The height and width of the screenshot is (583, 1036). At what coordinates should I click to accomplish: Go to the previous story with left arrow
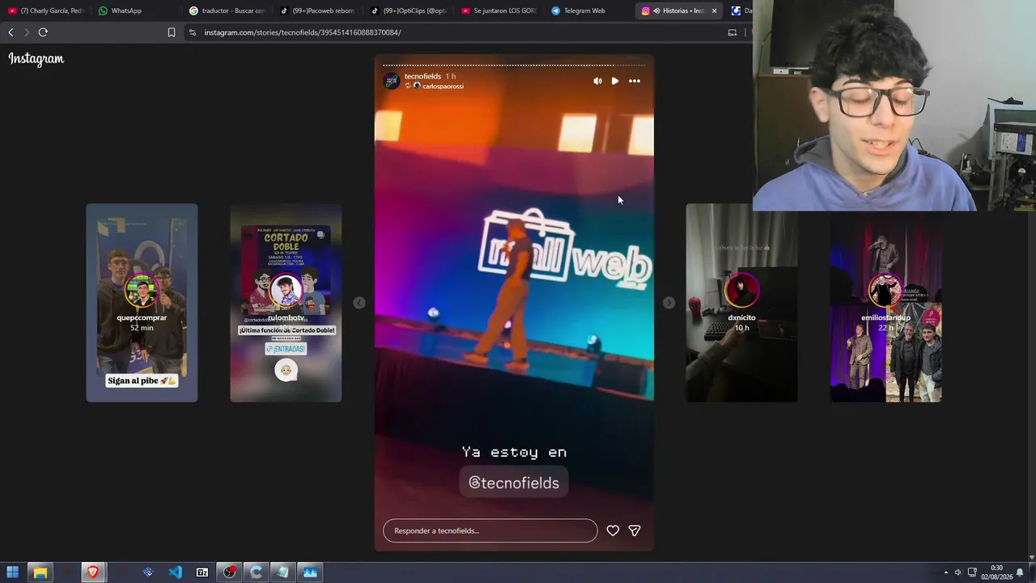pyautogui.click(x=359, y=303)
